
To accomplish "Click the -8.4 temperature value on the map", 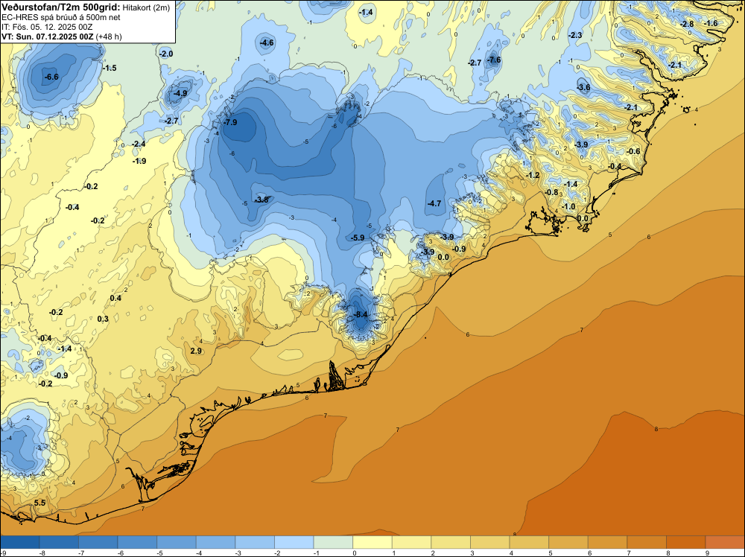I will pos(361,314).
